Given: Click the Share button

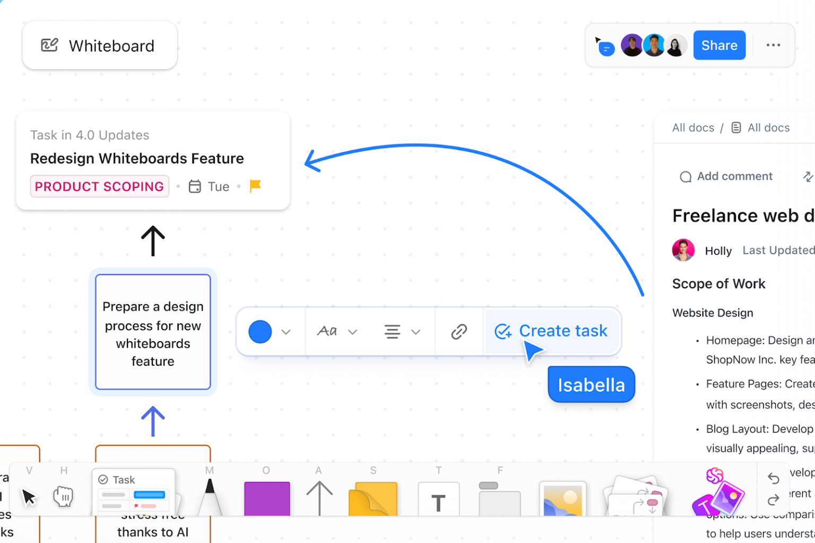Looking at the screenshot, I should pyautogui.click(x=719, y=45).
